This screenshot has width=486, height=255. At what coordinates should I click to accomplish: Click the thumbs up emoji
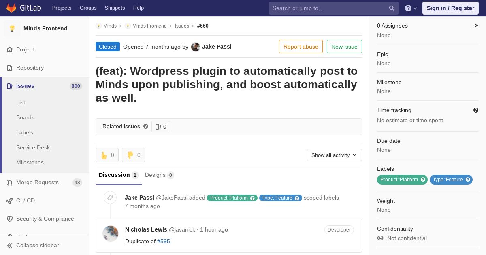(104, 155)
